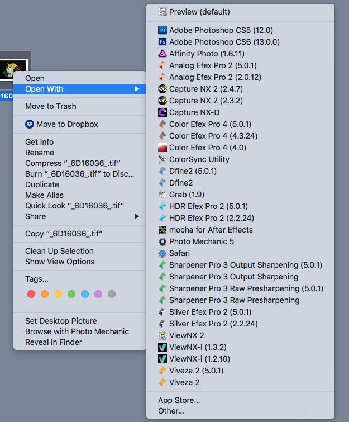Click the Capture NX-D icon
Image resolution: width=349 pixels, height=422 pixels.
pos(162,112)
